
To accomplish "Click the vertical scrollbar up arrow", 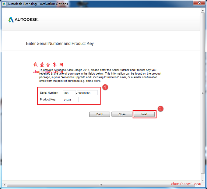I will click(x=203, y=10).
